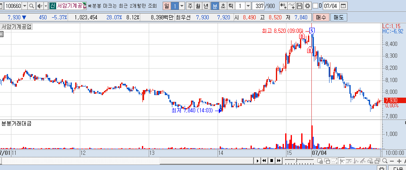The image size is (406, 170).
Task: Open the interval dropdown after 틱 1
Action: click(248, 5)
